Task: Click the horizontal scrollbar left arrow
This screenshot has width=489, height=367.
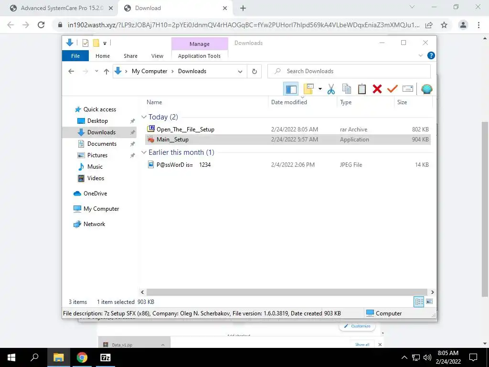Action: [142, 292]
